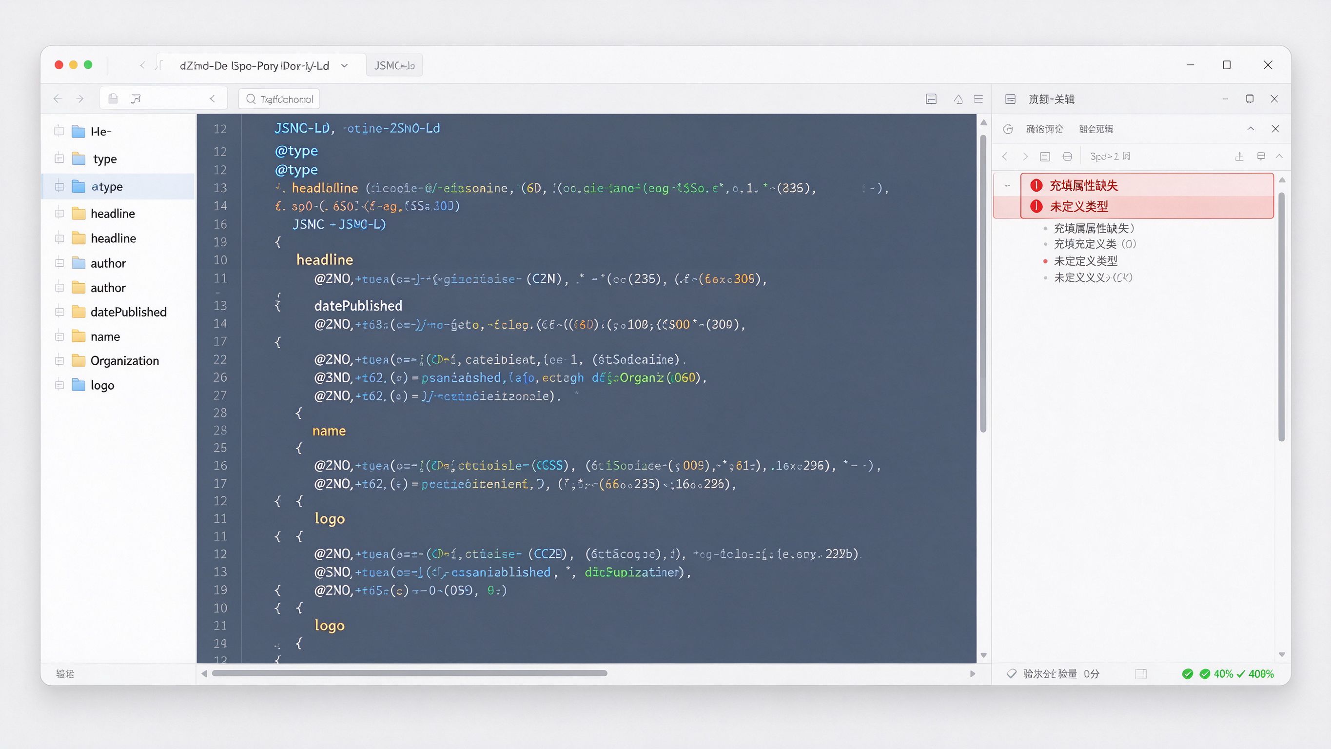Click the monitor icon in the right panel toolbar
Viewport: 1331px width, 749px height.
click(1261, 156)
